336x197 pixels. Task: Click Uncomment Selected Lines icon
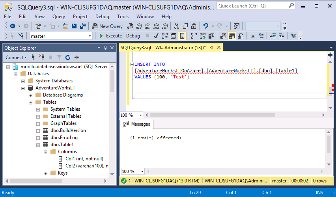point(261,36)
